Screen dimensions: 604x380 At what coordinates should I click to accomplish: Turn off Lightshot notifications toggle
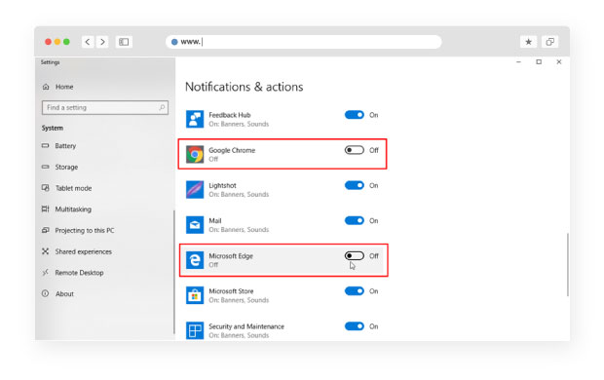(x=355, y=185)
